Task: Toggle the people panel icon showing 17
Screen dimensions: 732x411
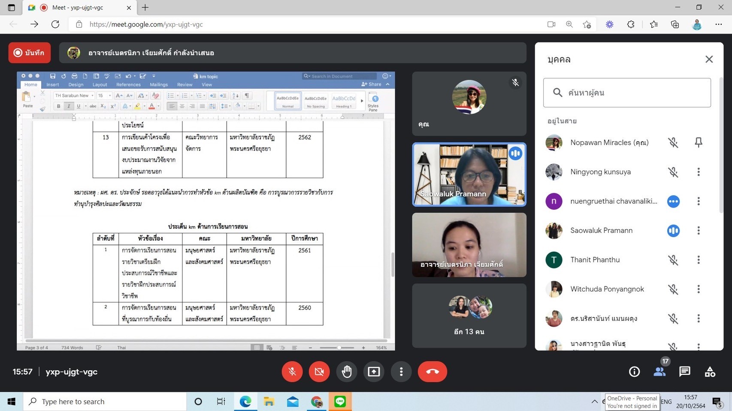Action: pyautogui.click(x=659, y=372)
